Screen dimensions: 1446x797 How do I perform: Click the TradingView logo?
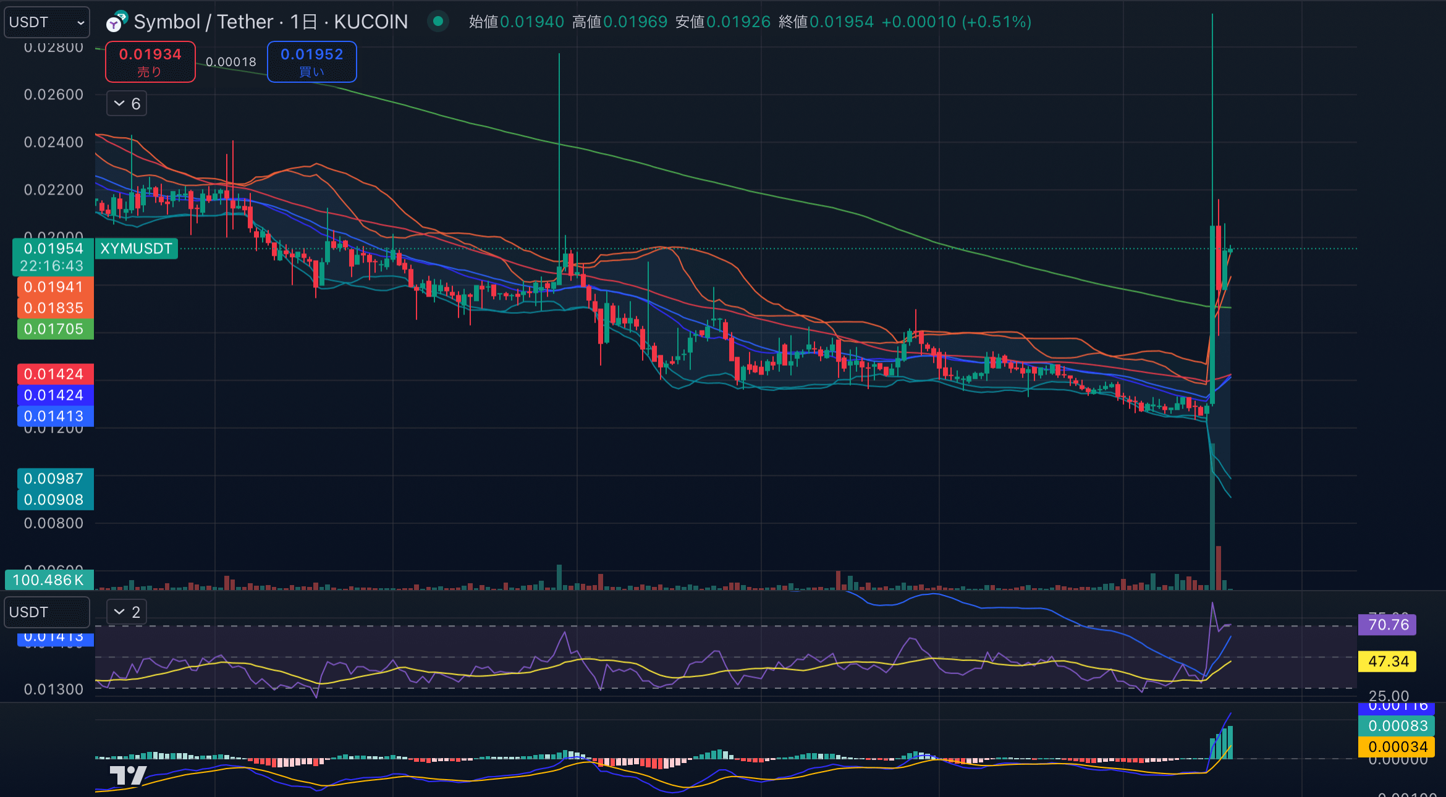pyautogui.click(x=128, y=775)
